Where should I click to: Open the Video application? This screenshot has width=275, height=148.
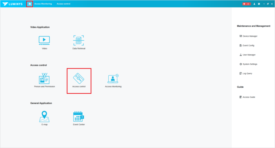pos(44,41)
